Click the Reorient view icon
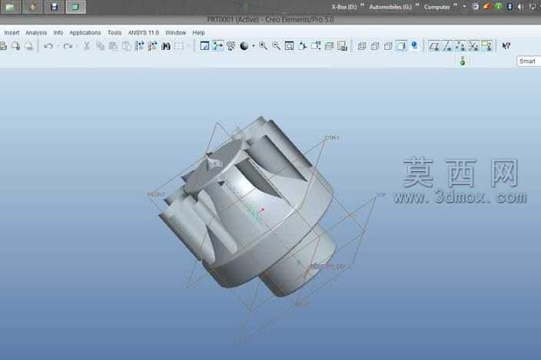Viewport: 541px width, 360px height. (303, 46)
